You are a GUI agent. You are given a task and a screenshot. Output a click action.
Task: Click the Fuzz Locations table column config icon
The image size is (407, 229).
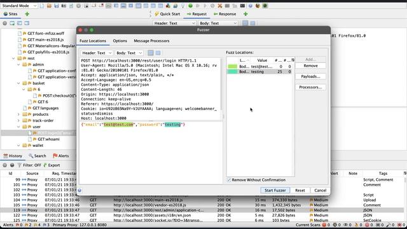click(x=293, y=60)
